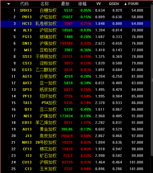Screen dimensions: 153x173
Task: Click name 白银加权
Action: 48,76
